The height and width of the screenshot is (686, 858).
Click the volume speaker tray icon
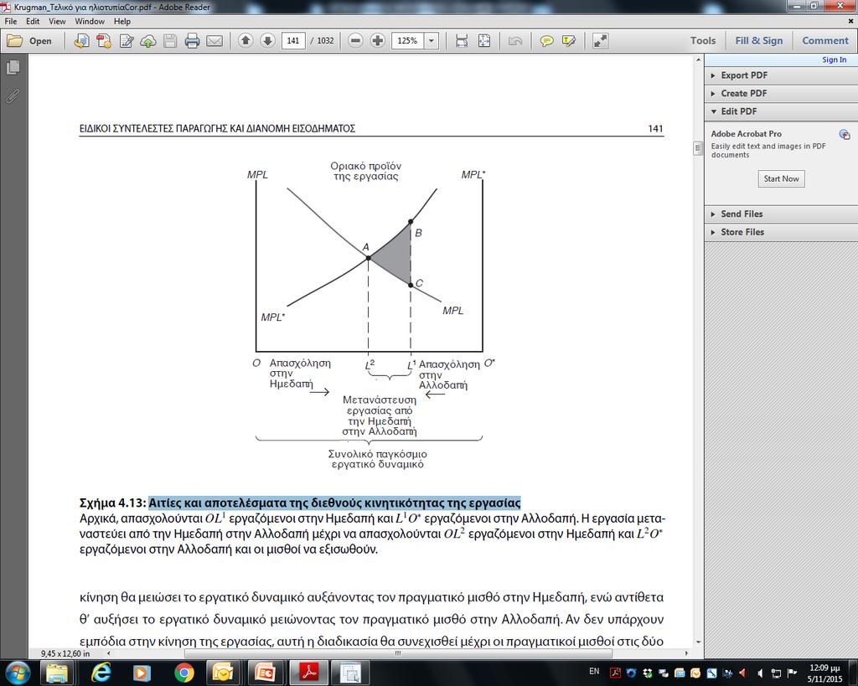(759, 673)
